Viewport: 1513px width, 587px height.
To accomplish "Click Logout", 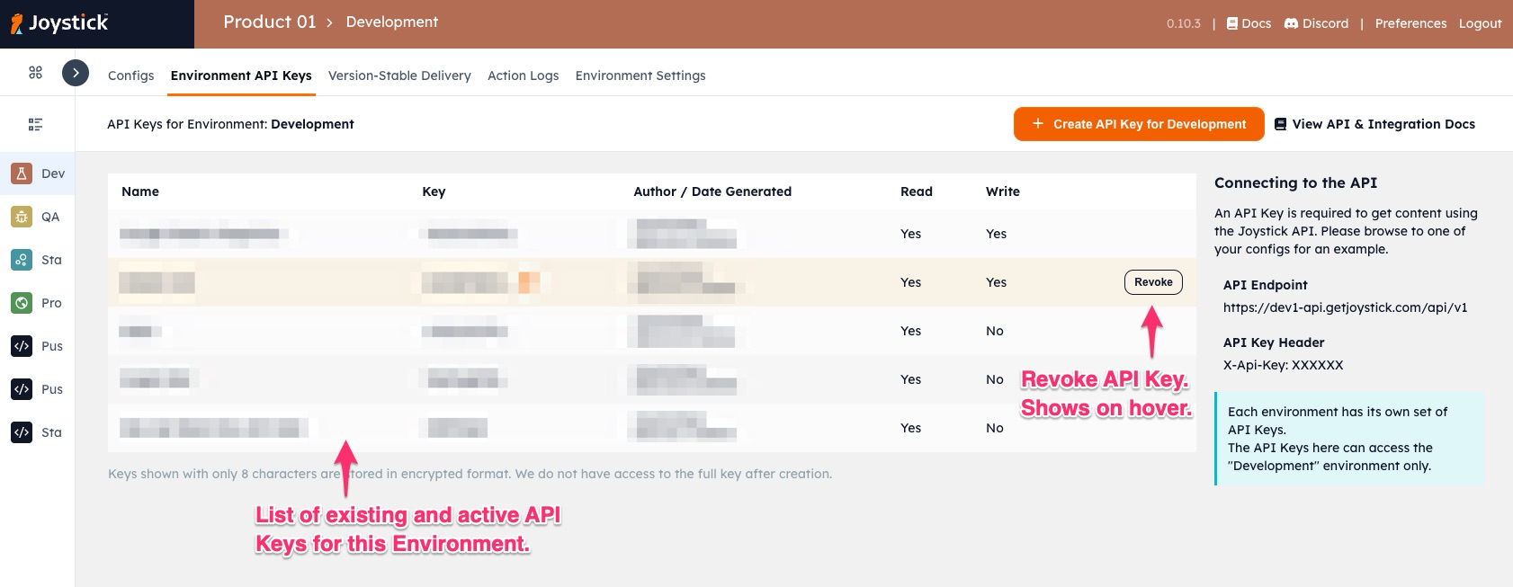I will coord(1481,23).
